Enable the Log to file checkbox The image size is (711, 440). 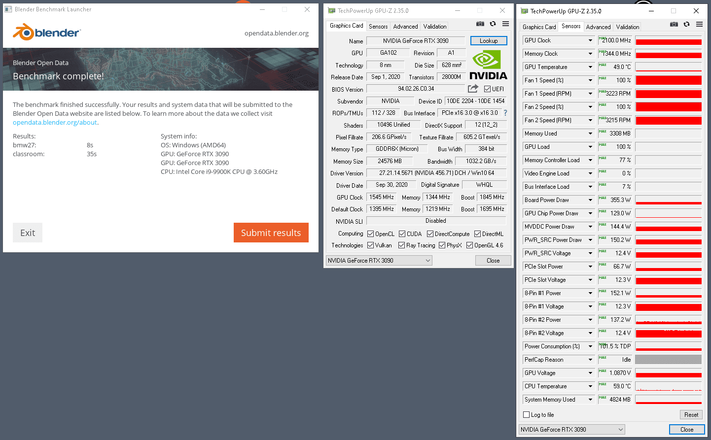click(x=526, y=415)
